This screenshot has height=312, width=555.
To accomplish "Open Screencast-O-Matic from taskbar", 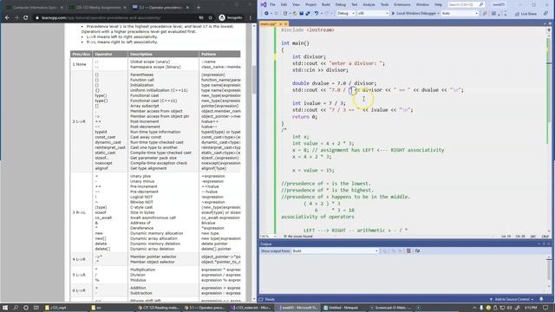I will coord(391,308).
